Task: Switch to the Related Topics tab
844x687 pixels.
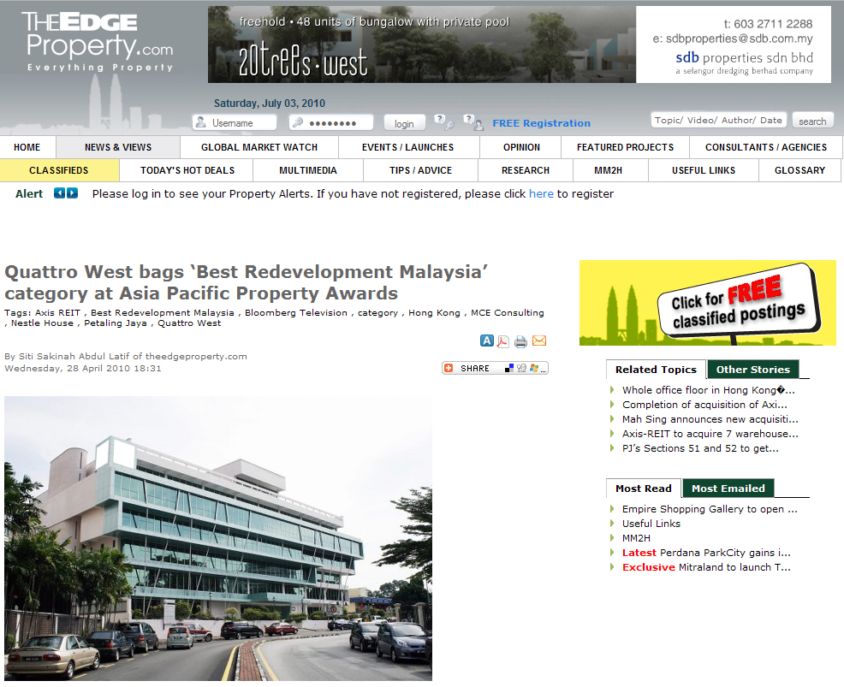Action: (x=657, y=370)
